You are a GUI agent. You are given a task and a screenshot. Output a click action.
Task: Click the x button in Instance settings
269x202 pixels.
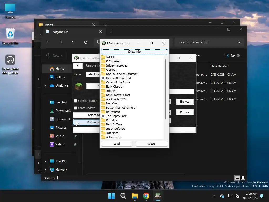[78, 65]
